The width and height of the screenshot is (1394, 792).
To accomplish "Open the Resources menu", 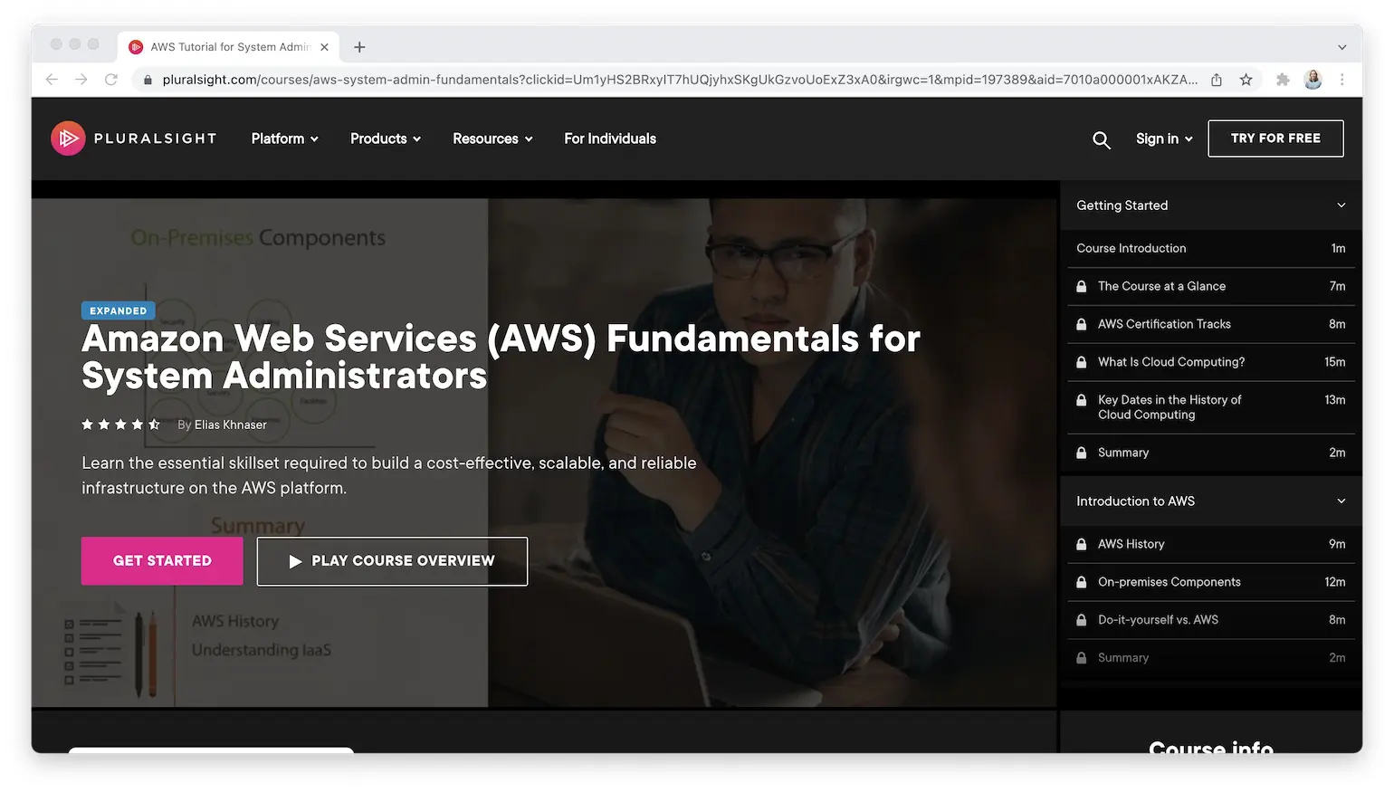I will pos(492,138).
